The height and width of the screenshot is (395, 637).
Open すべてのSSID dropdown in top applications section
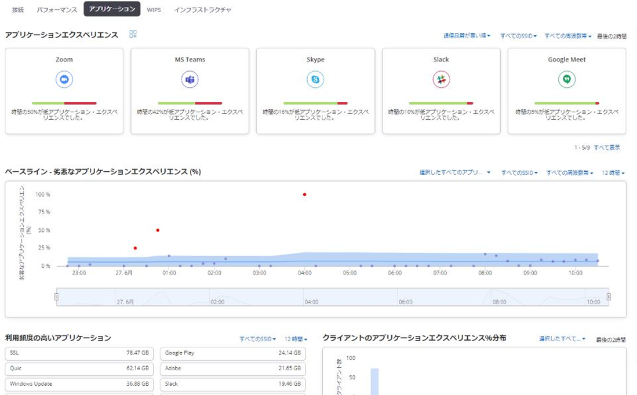click(x=257, y=339)
